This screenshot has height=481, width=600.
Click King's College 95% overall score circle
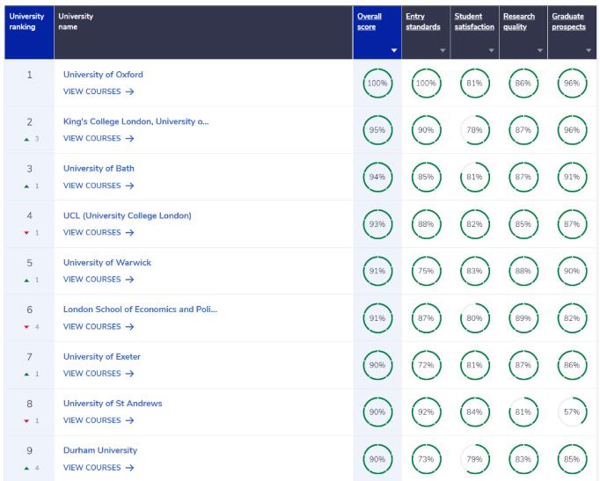[377, 130]
